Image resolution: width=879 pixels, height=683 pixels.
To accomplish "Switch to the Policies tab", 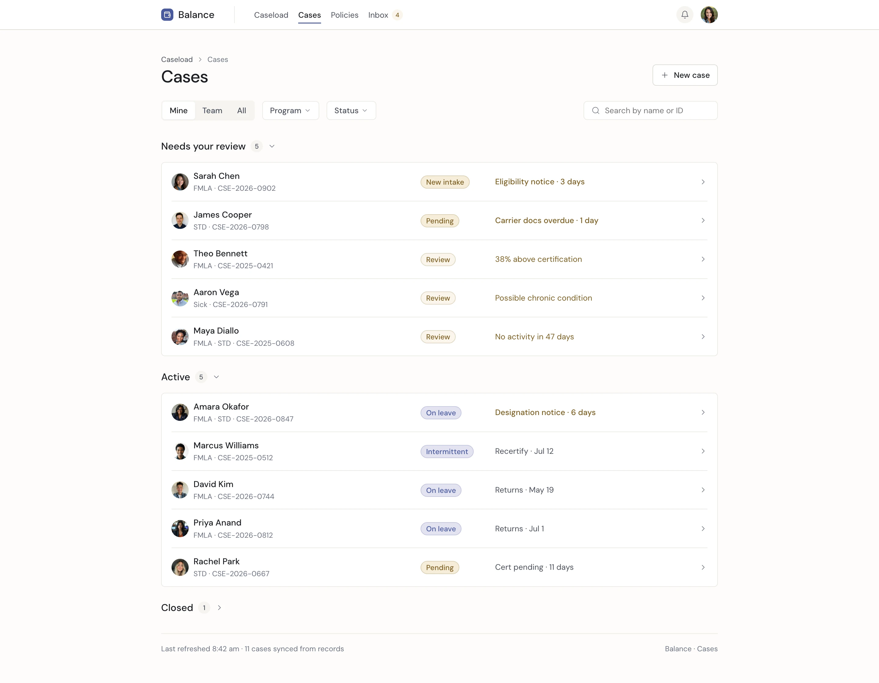I will [344, 15].
